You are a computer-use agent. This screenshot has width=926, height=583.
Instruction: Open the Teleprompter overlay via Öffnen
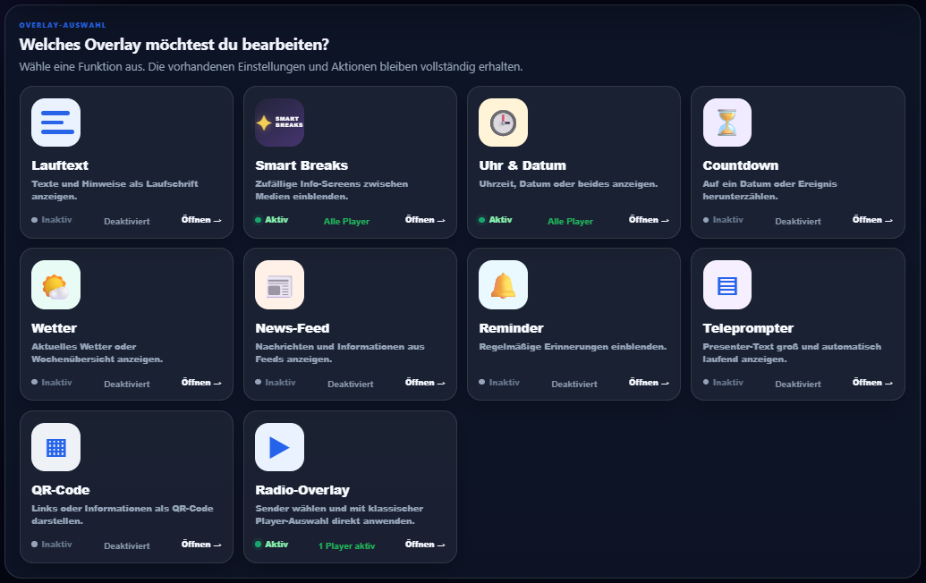[x=873, y=383]
